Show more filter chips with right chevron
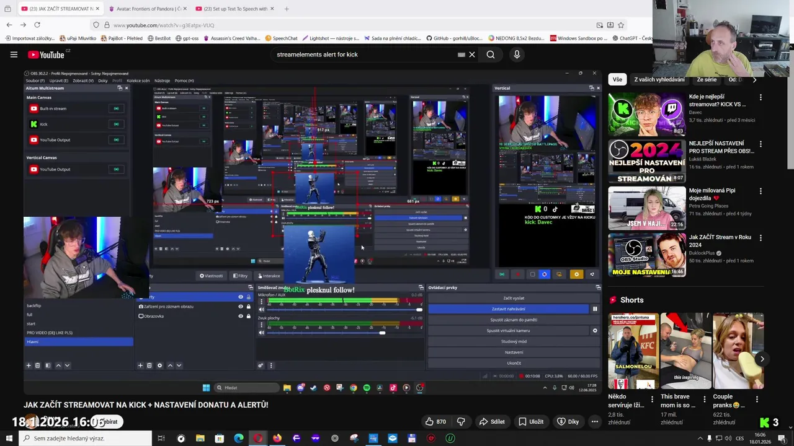794x446 pixels. (754, 79)
